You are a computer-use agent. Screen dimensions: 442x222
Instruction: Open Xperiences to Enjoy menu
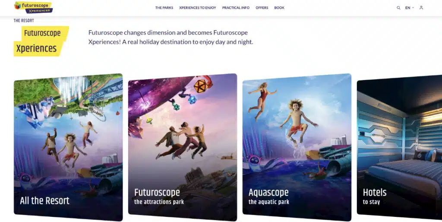click(198, 8)
